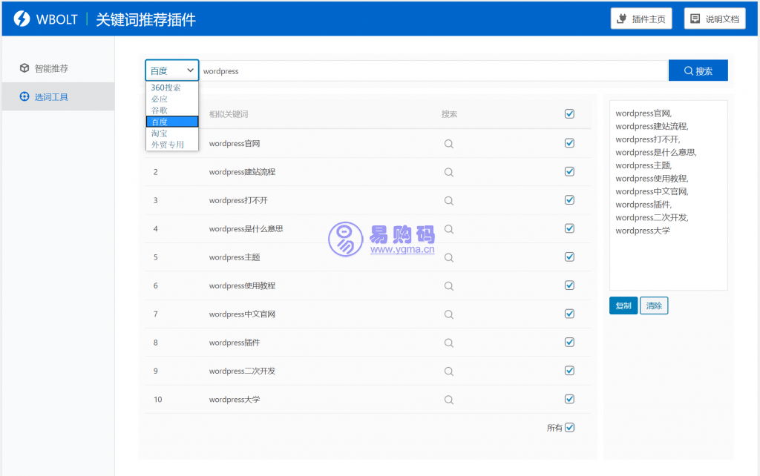The height and width of the screenshot is (476, 760).
Task: Click search icon for wordpress打不开 row
Action: pos(448,200)
